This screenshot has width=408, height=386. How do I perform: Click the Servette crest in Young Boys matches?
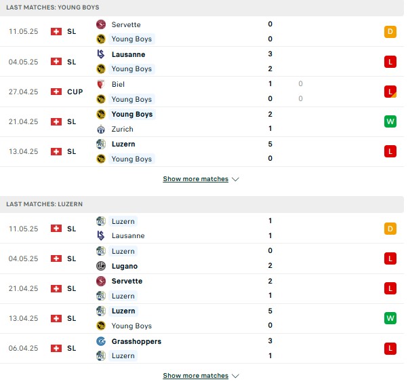tap(101, 24)
